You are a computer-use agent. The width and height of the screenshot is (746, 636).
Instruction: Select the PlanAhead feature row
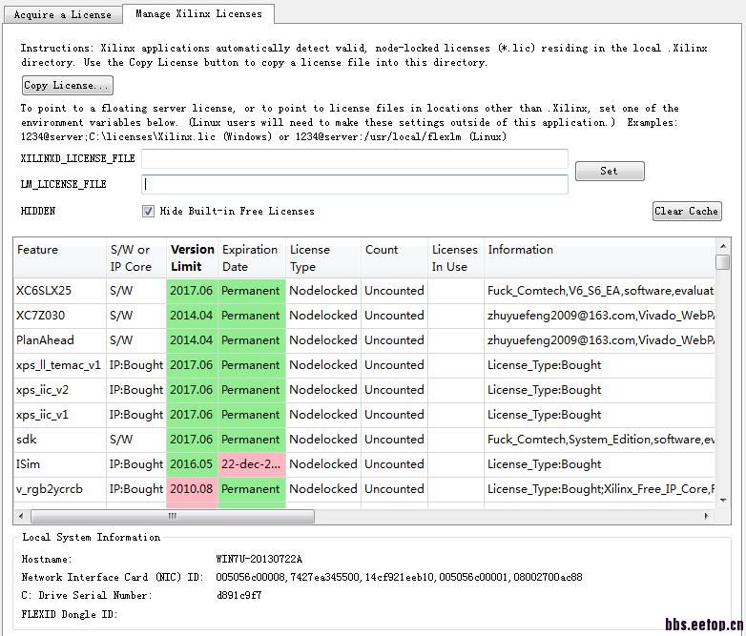364,340
